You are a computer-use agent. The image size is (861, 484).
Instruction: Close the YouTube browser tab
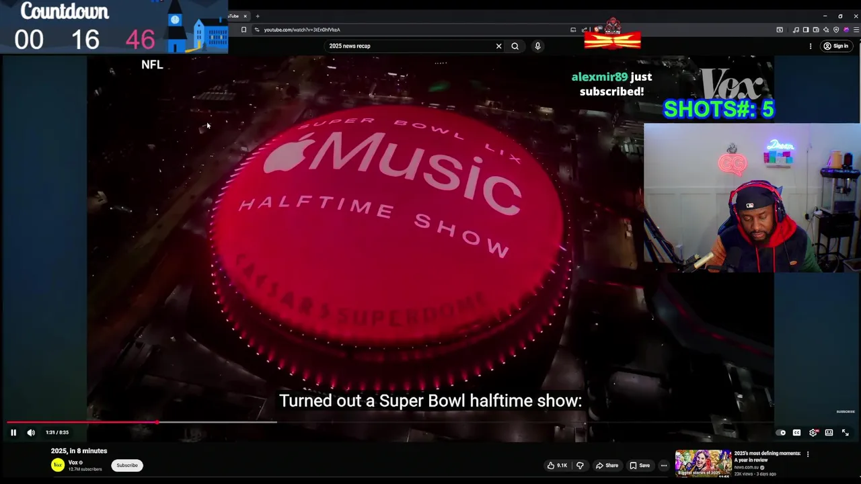[x=245, y=16]
